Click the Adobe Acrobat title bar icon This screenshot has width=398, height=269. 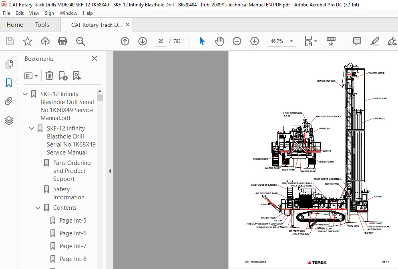(x=4, y=4)
